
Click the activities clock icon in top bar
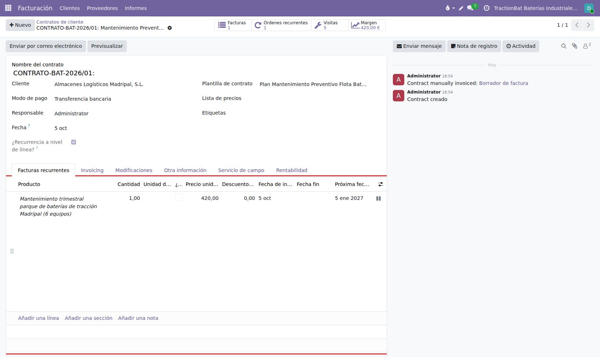(486, 8)
